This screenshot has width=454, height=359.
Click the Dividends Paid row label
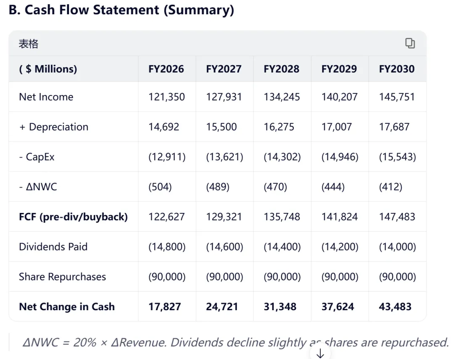point(53,247)
